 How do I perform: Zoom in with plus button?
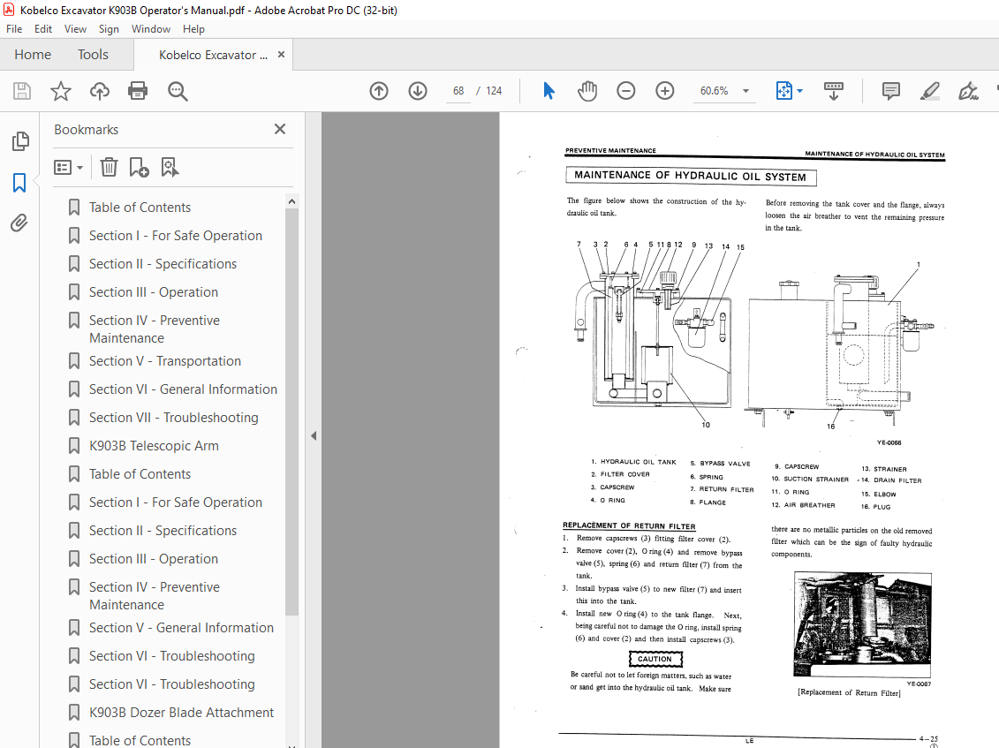(x=664, y=91)
